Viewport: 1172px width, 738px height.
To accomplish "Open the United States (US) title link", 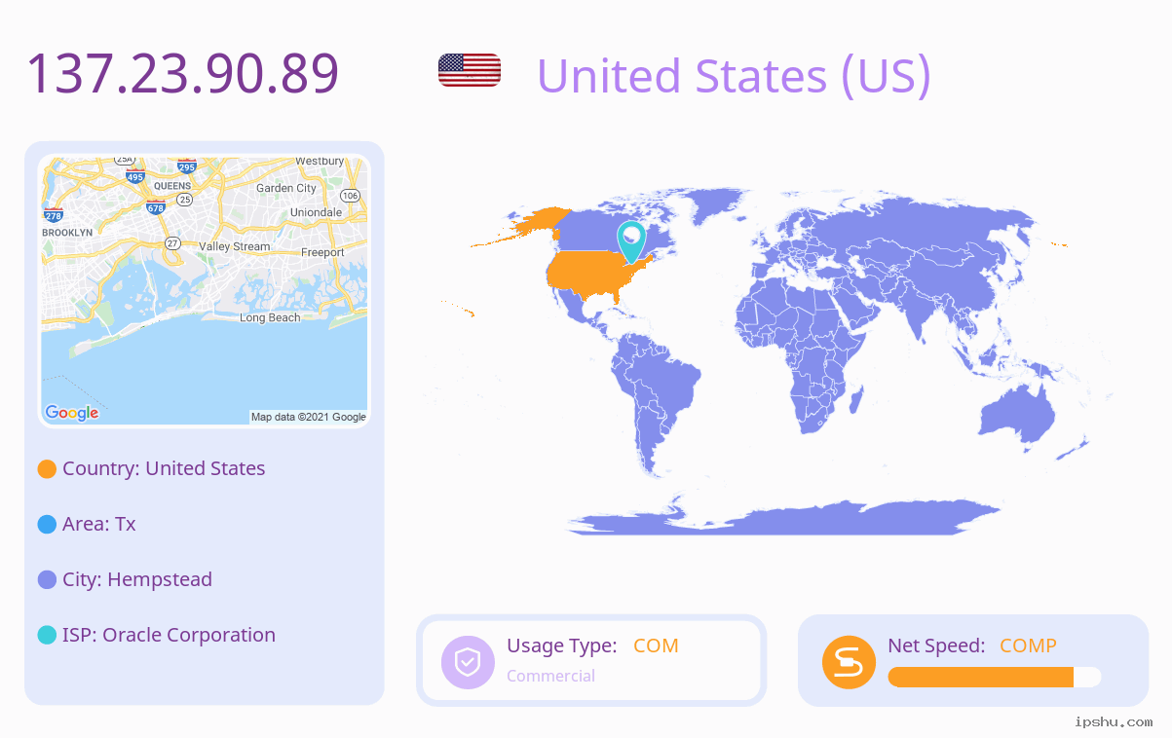I will tap(734, 76).
